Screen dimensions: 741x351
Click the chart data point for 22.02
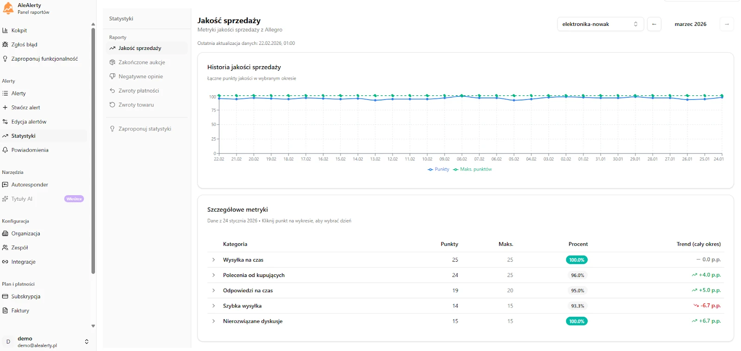[219, 98]
